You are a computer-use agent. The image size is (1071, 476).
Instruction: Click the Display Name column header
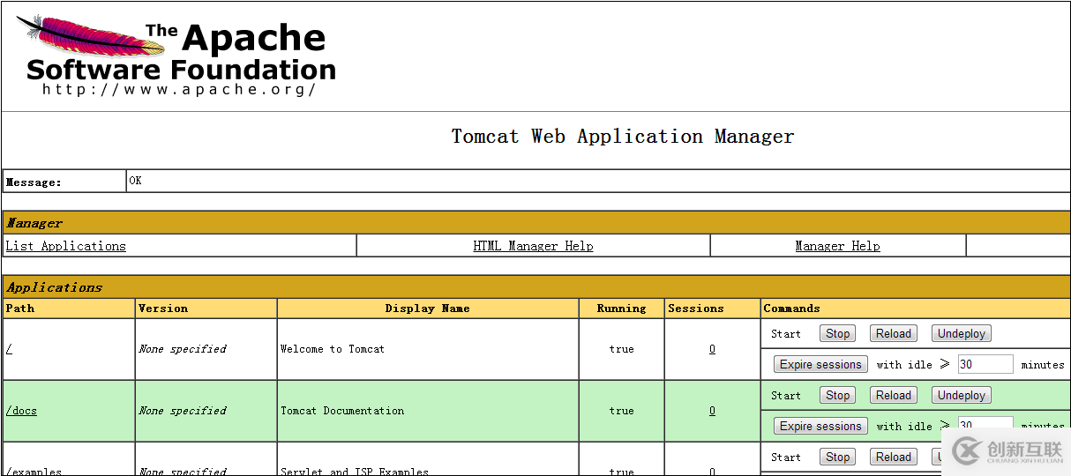[428, 309]
